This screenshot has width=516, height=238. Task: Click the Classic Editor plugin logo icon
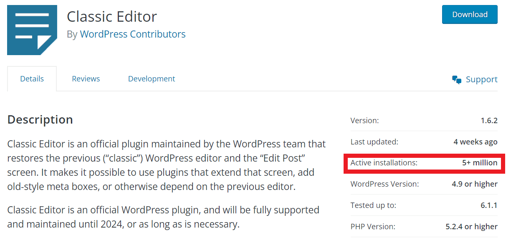[x=32, y=30]
